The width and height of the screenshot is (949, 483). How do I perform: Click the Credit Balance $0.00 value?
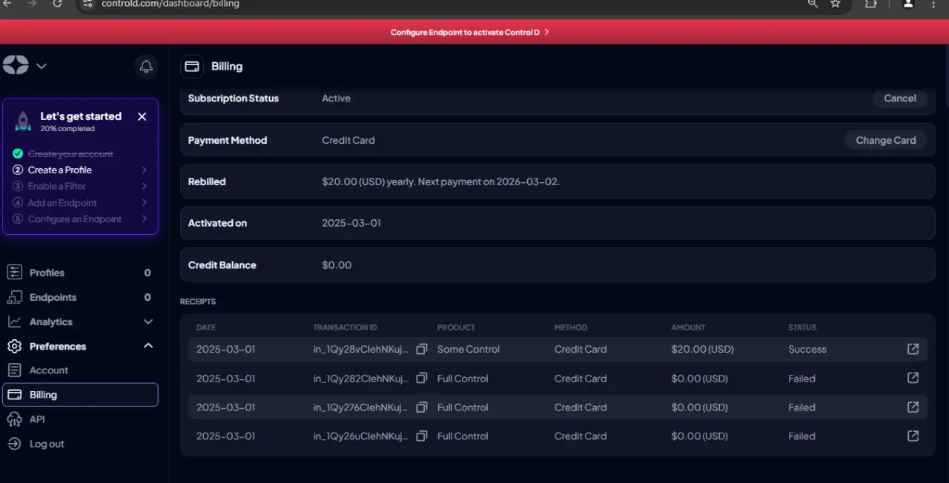337,265
